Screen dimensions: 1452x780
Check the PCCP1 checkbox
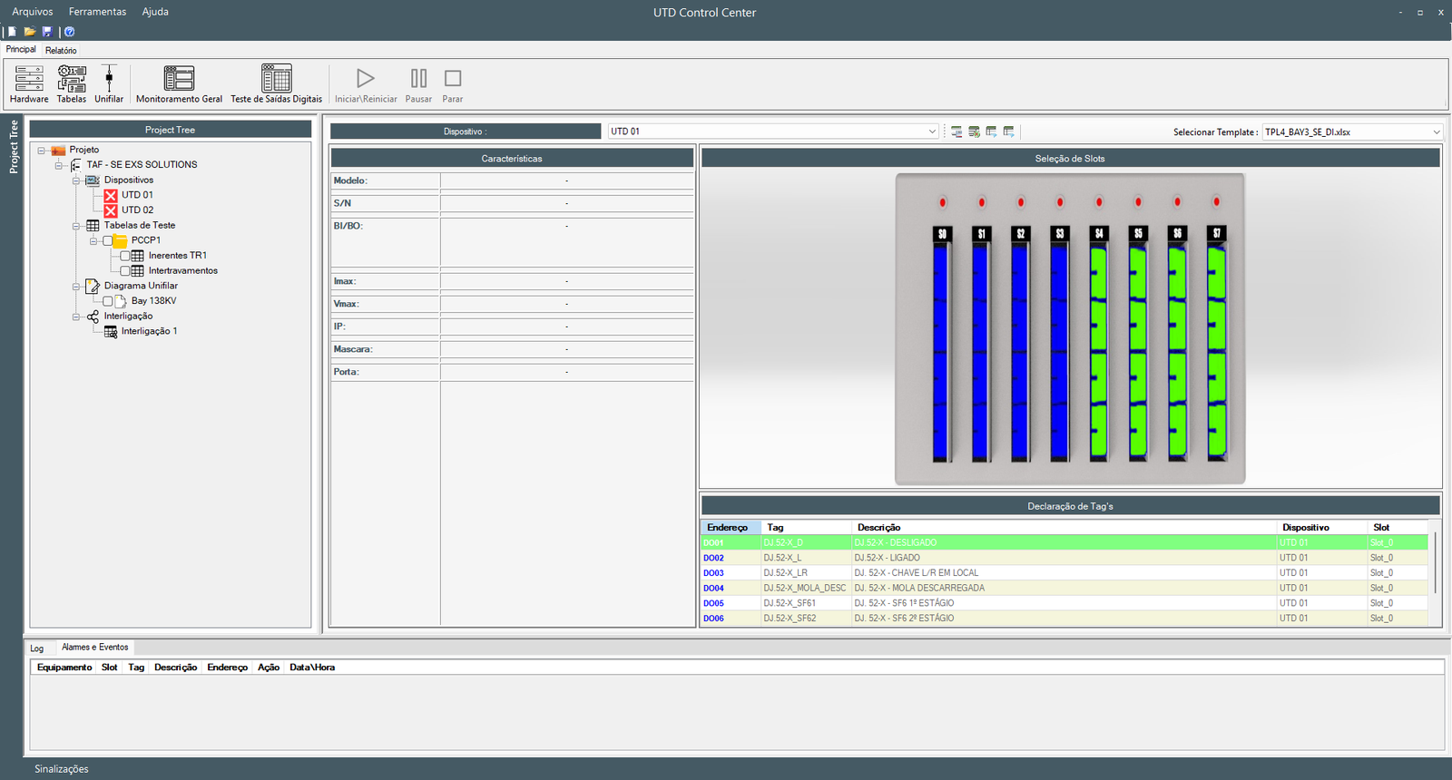108,240
